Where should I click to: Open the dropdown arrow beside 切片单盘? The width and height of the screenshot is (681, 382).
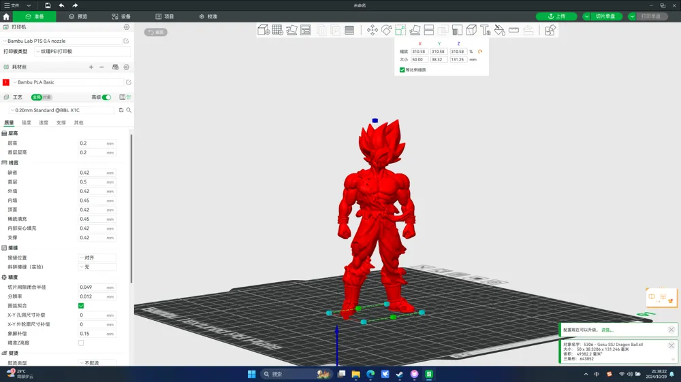point(586,16)
